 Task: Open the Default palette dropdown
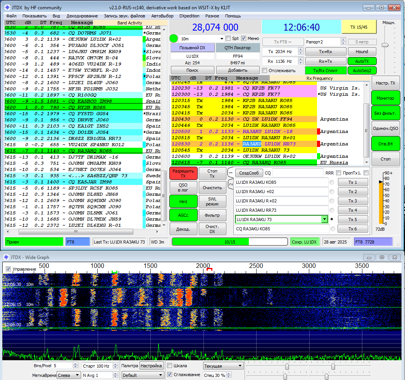(x=142, y=375)
